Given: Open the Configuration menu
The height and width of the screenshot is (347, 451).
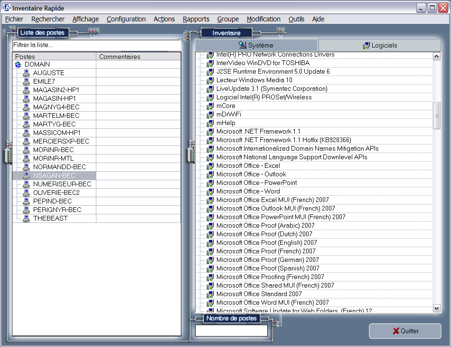Looking at the screenshot, I should [x=126, y=19].
